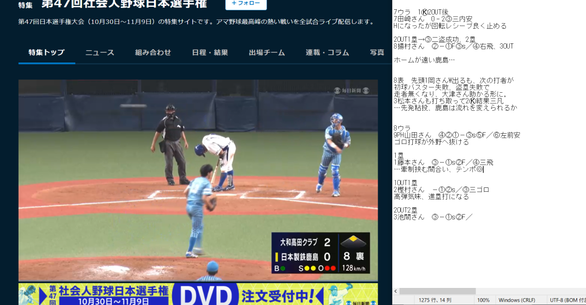
Task: Click the line '8揚村さん' in Notepad
Action: [x=454, y=47]
